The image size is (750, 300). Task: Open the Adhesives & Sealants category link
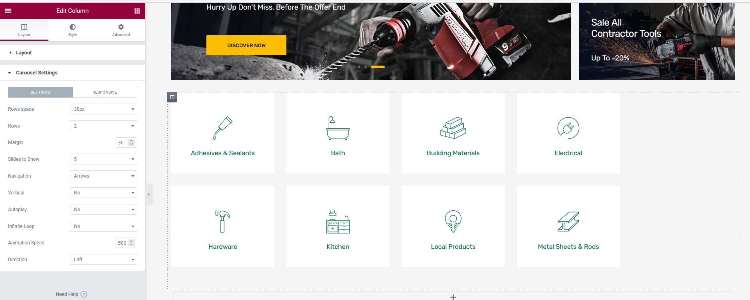223,153
